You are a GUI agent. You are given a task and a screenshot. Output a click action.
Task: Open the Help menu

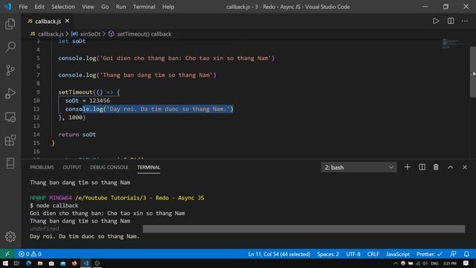168,7
